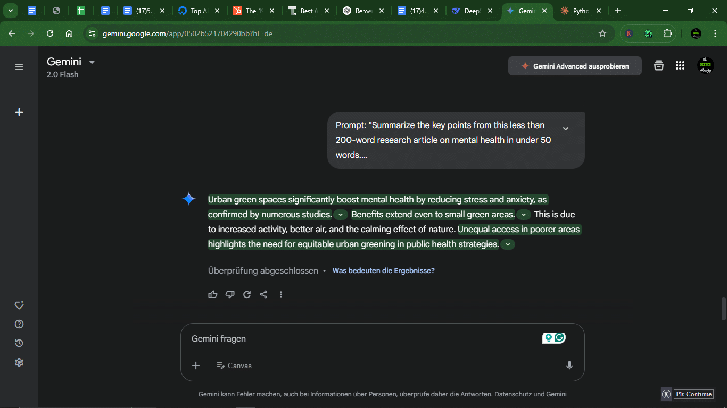
Task: Click 'Überprüfung abgeschlossen' status text
Action: tap(263, 270)
